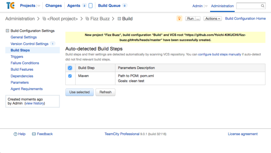The height and width of the screenshot is (153, 271).
Task: Go to Triggers settings in sidebar
Action: 17,57
